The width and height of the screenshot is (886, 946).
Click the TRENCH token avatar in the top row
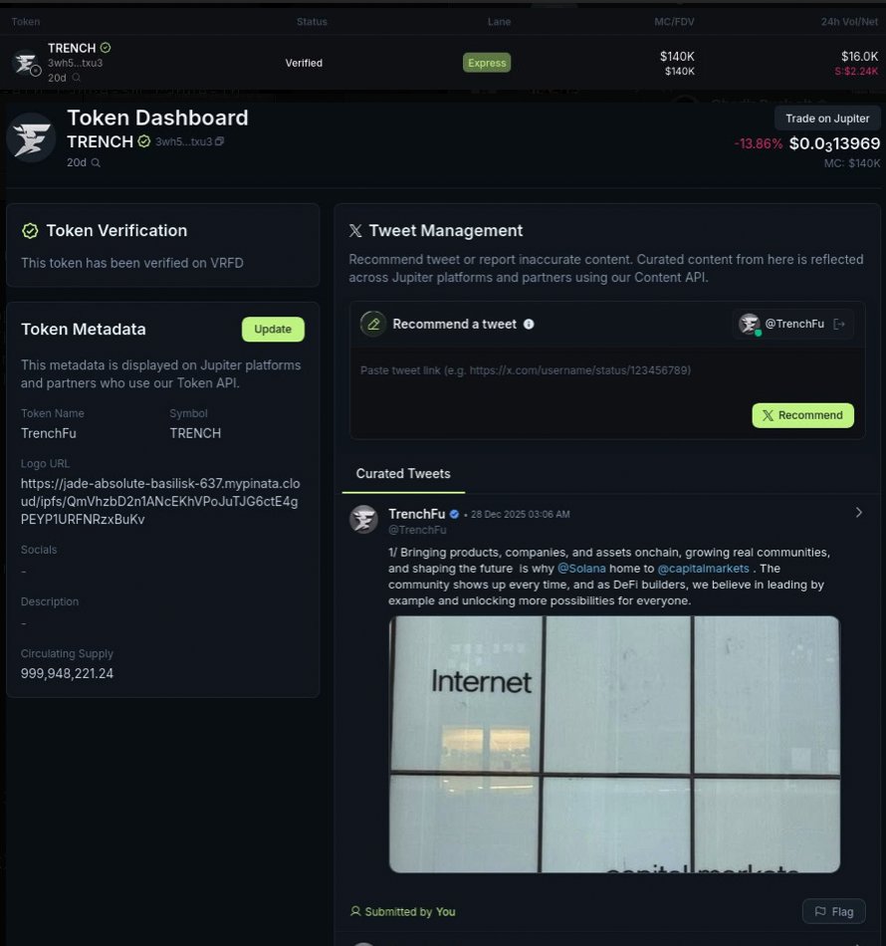(24, 63)
